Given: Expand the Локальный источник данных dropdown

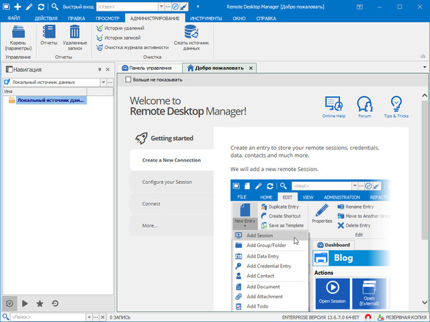Looking at the screenshot, I should (103, 82).
